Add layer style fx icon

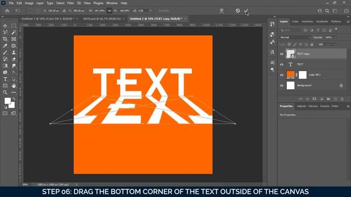(x=308, y=99)
